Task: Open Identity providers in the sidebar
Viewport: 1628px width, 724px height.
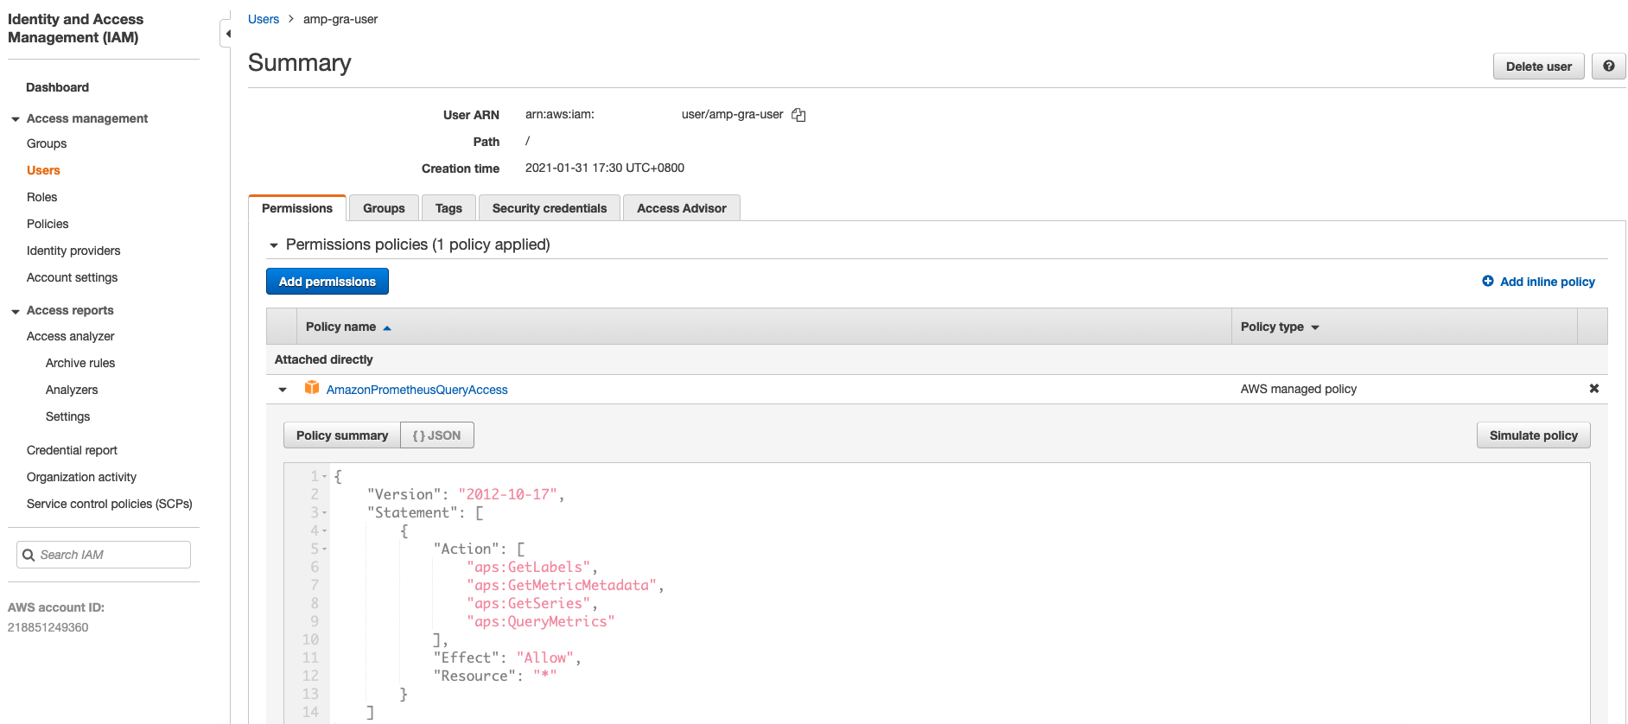Action: (x=73, y=251)
